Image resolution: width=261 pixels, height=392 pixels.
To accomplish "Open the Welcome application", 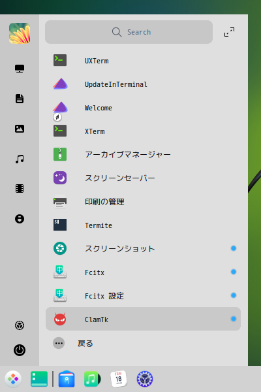I will 143,108.
